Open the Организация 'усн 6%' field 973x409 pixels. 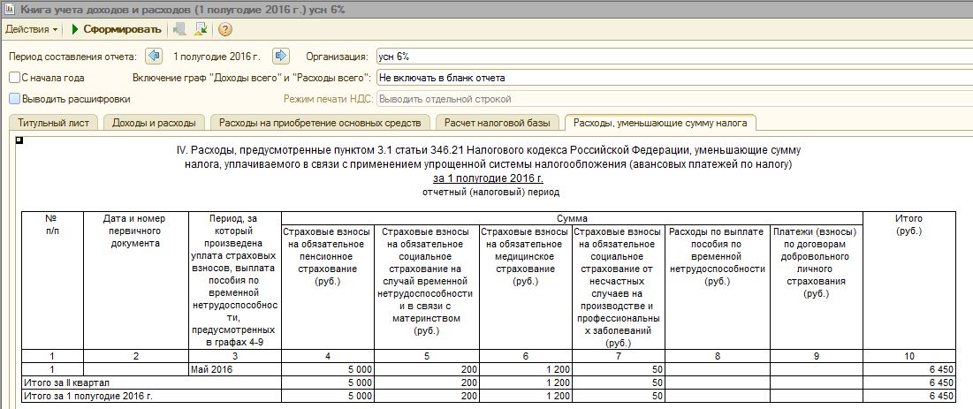coord(672,56)
